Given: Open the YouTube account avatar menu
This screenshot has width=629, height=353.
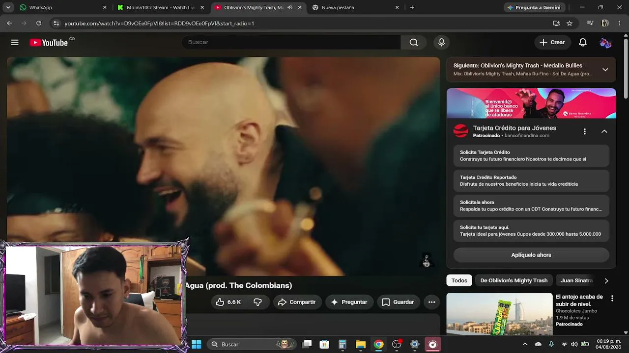Looking at the screenshot, I should (x=605, y=43).
